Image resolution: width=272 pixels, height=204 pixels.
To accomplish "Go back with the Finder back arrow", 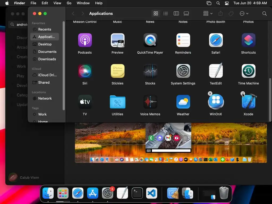I will pos(73,14).
